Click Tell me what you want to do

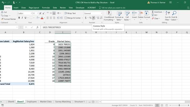pyautogui.click(x=112, y=8)
